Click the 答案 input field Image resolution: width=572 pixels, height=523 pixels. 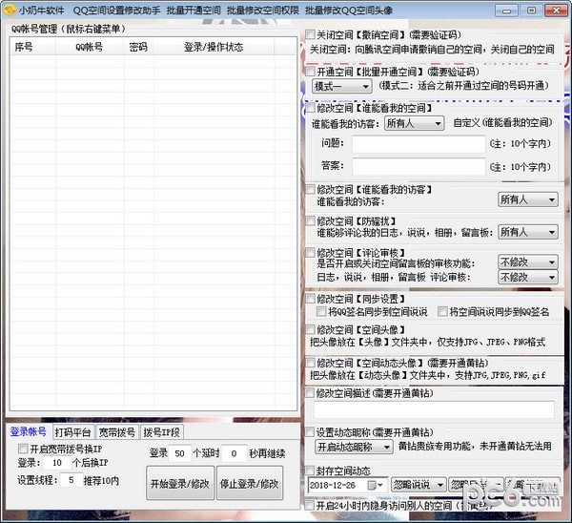point(419,167)
